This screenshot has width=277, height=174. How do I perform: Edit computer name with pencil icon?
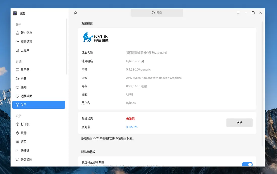pos(143,61)
